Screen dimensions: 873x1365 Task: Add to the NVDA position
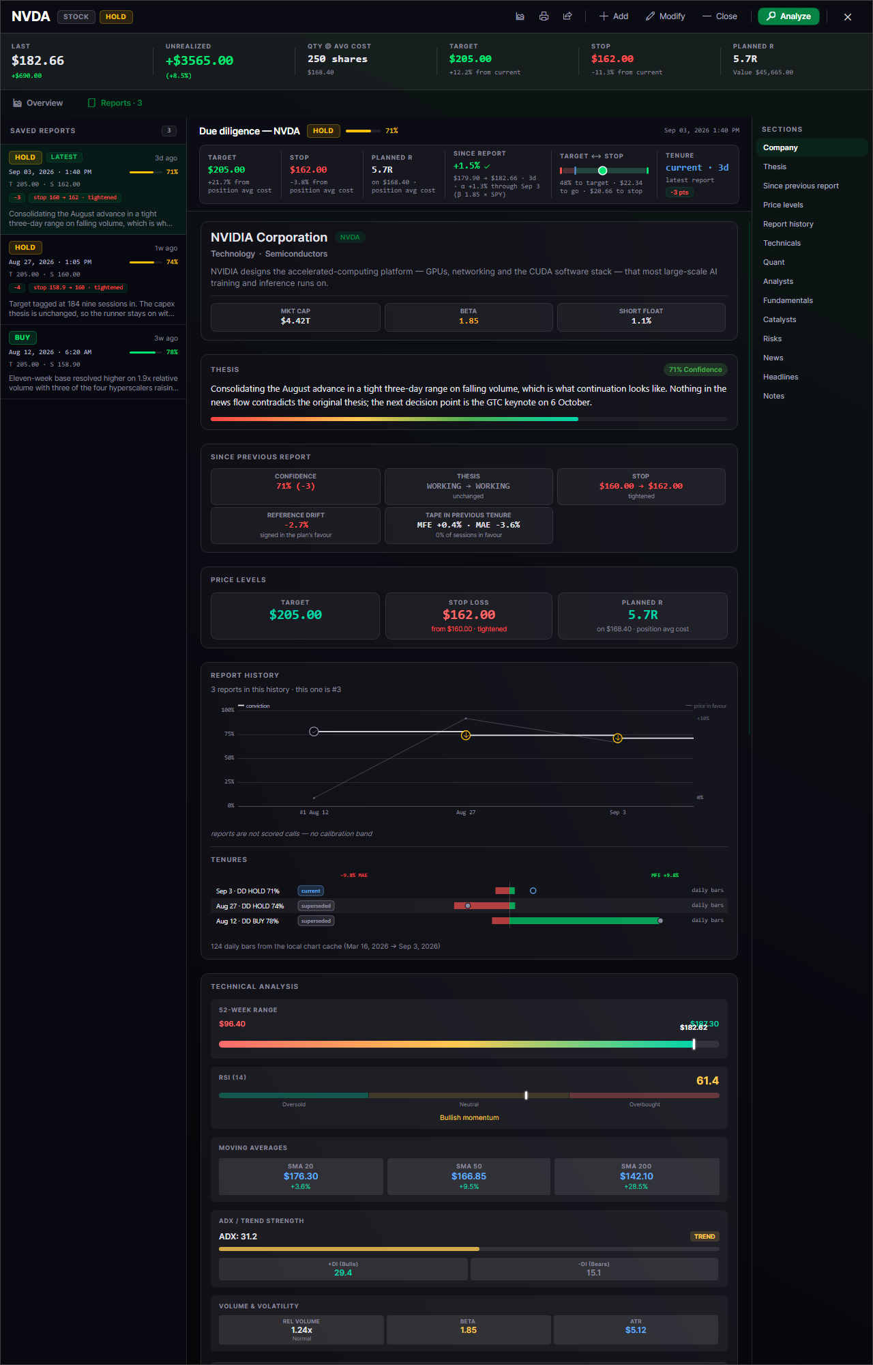[x=614, y=16]
